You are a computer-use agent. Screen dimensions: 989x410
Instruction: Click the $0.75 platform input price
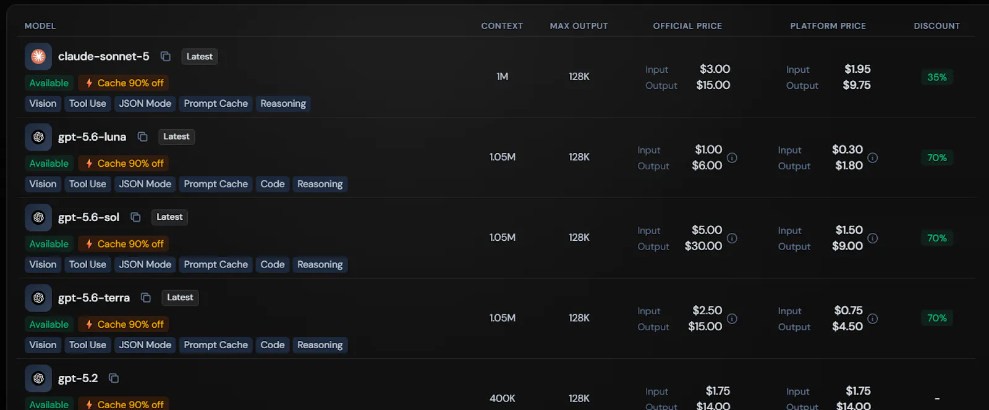click(849, 311)
